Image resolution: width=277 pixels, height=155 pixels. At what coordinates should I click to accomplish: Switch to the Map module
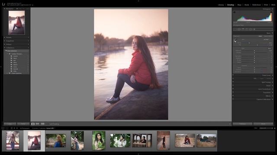click(239, 5)
